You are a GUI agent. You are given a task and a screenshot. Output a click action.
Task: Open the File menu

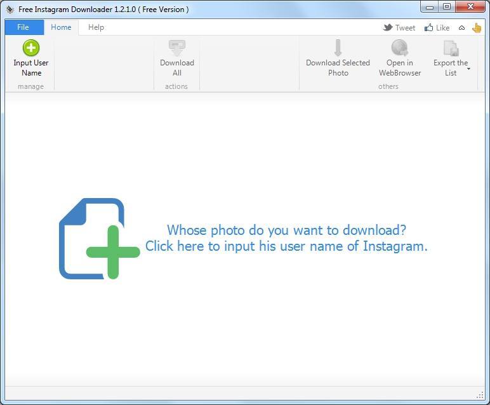pyautogui.click(x=24, y=27)
